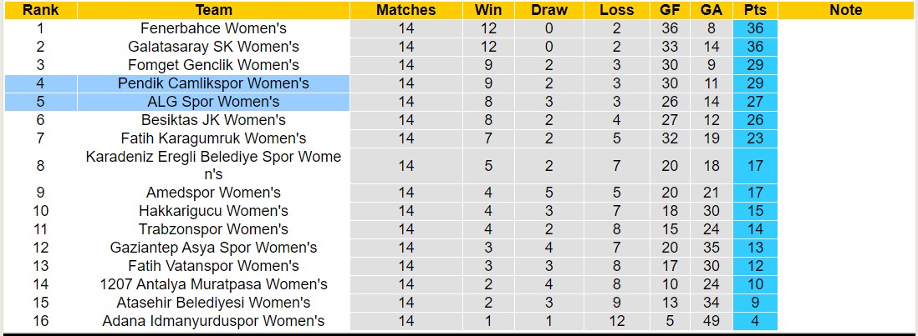Image resolution: width=918 pixels, height=336 pixels.
Task: Click the Note column header
Action: point(846,10)
